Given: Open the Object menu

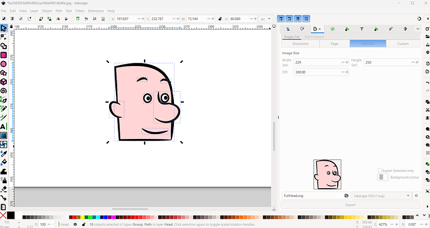Looking at the screenshot, I should pyautogui.click(x=47, y=11).
